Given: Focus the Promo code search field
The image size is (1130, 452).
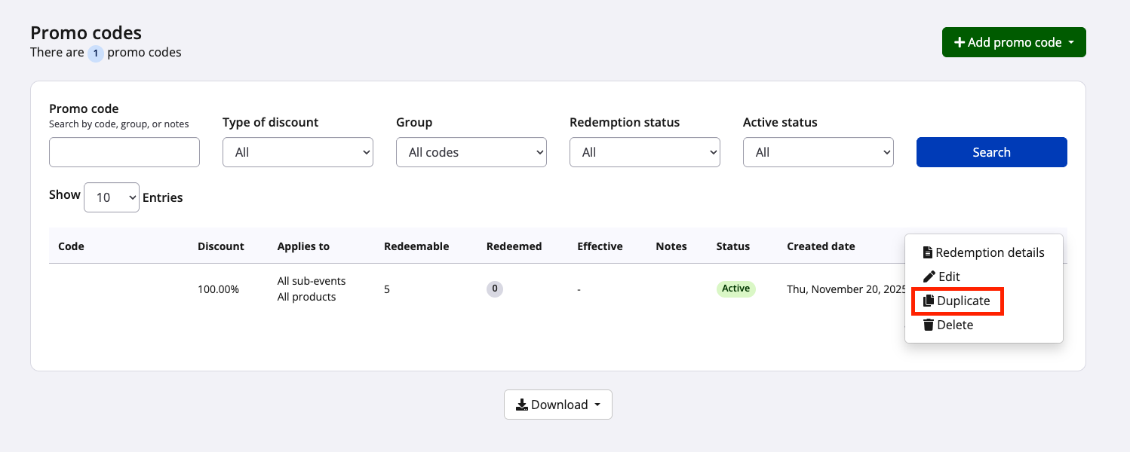Looking at the screenshot, I should [124, 152].
